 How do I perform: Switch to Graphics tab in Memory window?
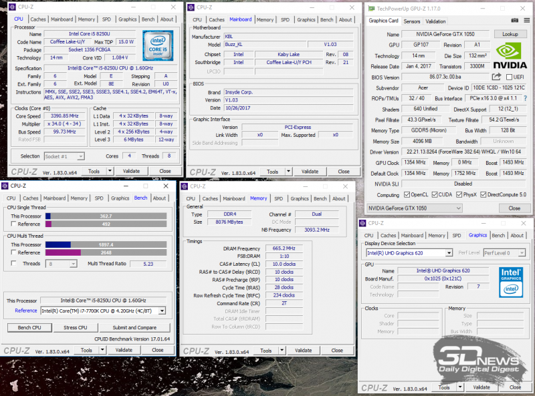pyautogui.click(x=300, y=198)
